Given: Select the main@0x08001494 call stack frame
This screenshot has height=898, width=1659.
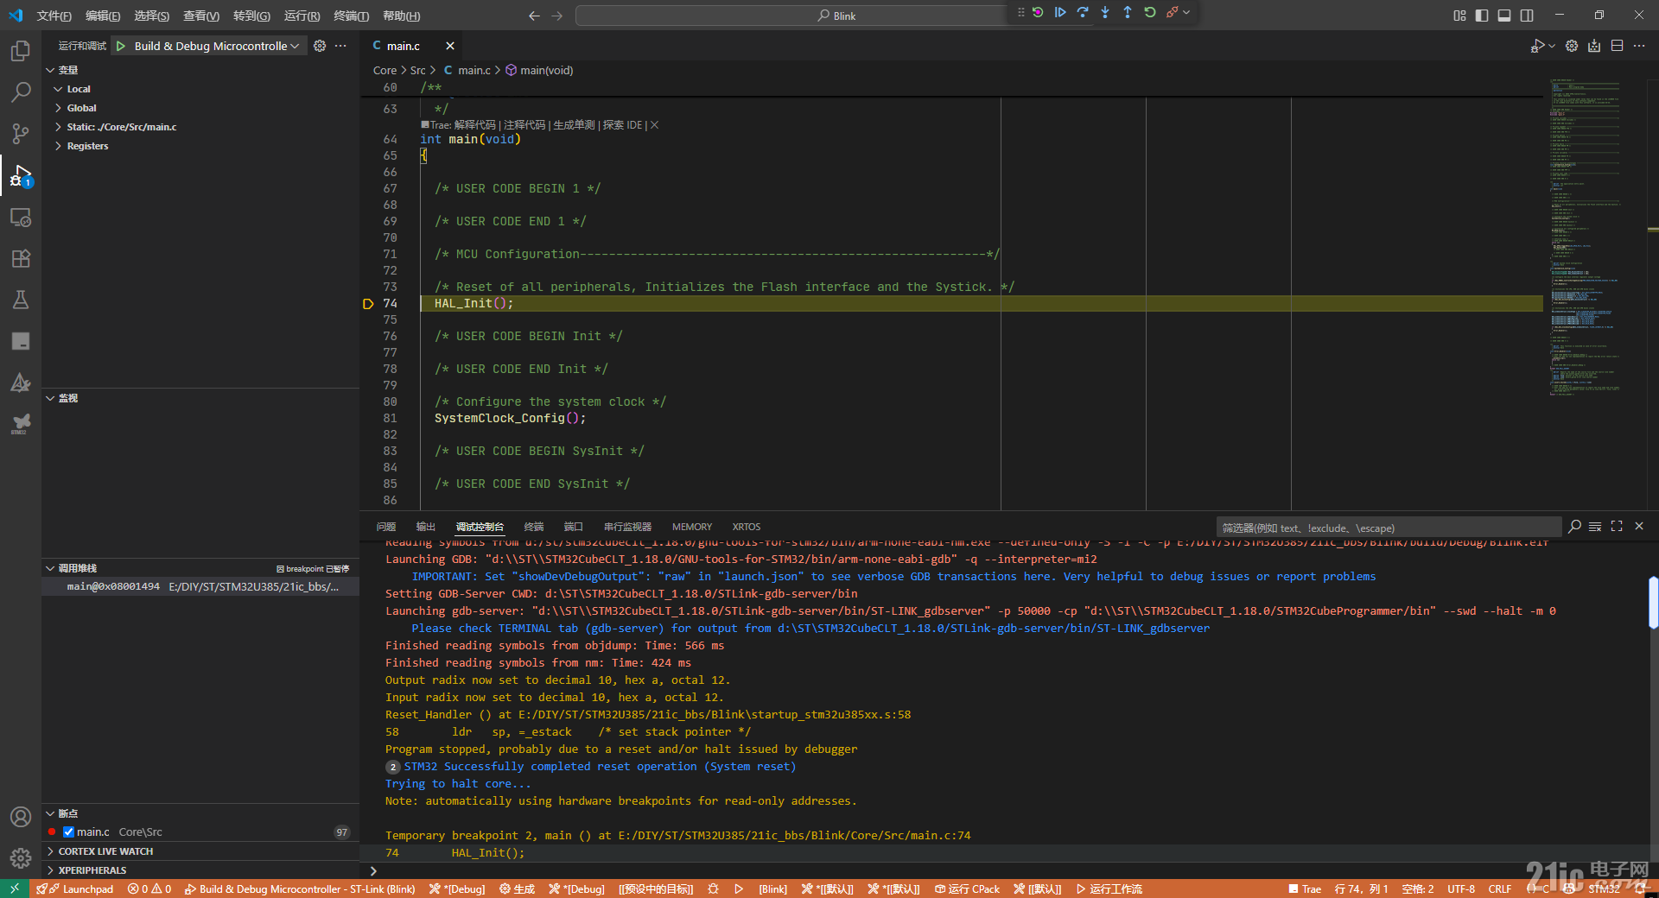Looking at the screenshot, I should click(x=200, y=586).
